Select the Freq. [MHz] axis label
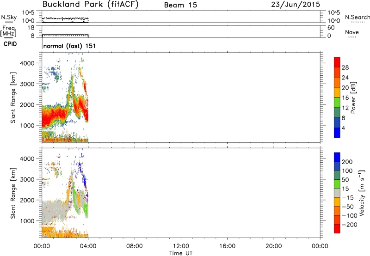The width and height of the screenshot is (370, 256). pos(8,31)
